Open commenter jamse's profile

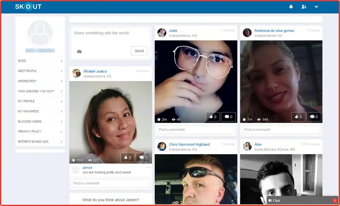(87, 168)
